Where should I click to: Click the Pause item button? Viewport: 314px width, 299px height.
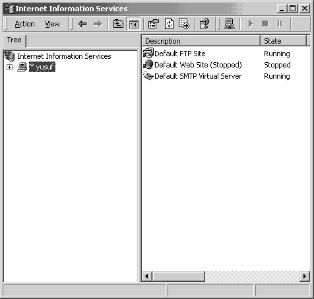coord(280,24)
